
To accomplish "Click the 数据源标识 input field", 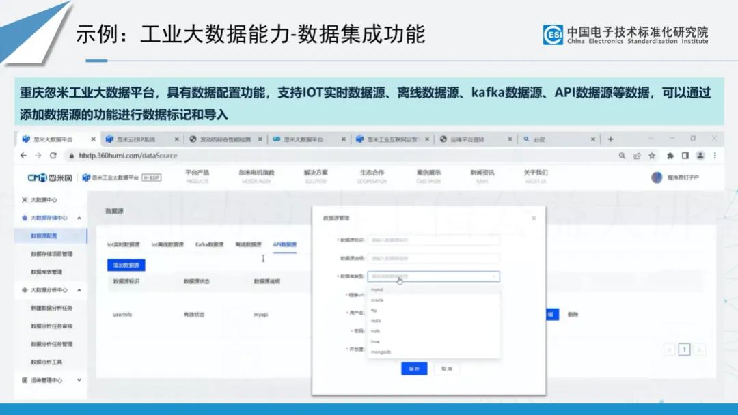I will point(433,240).
